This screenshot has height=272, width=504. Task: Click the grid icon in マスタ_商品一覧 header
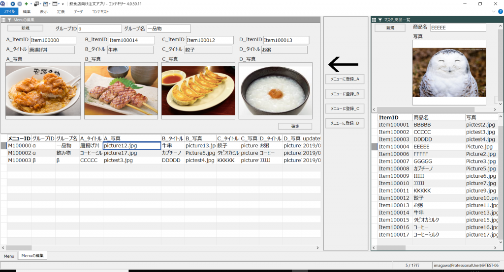tap(374, 20)
